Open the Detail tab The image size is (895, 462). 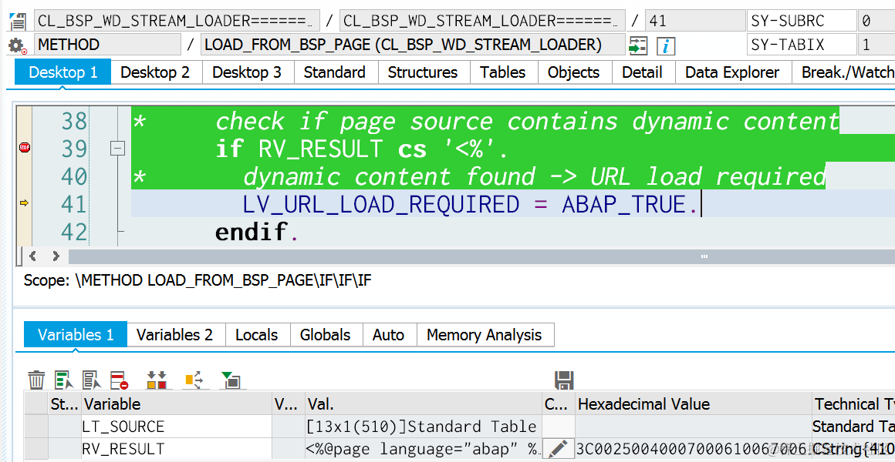click(642, 72)
